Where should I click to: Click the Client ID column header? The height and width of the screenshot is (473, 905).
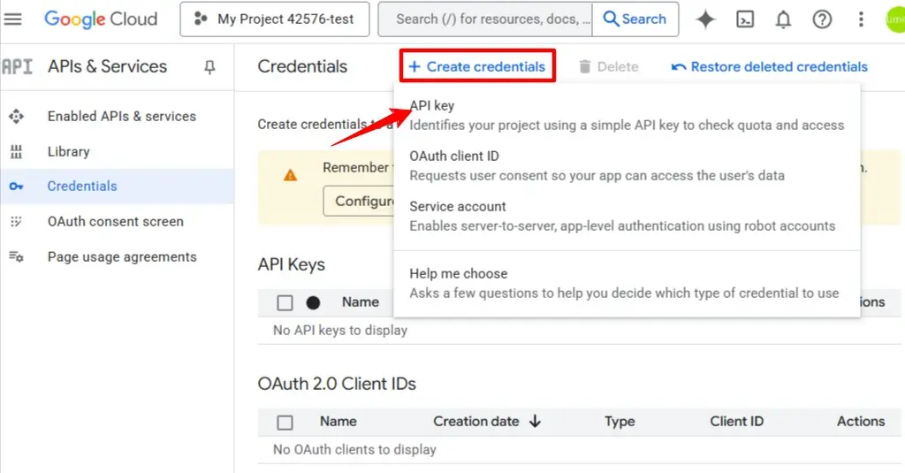[x=736, y=421]
